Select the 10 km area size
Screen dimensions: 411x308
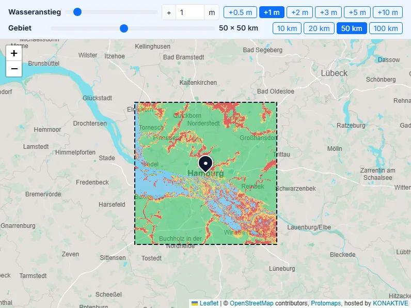click(x=287, y=28)
